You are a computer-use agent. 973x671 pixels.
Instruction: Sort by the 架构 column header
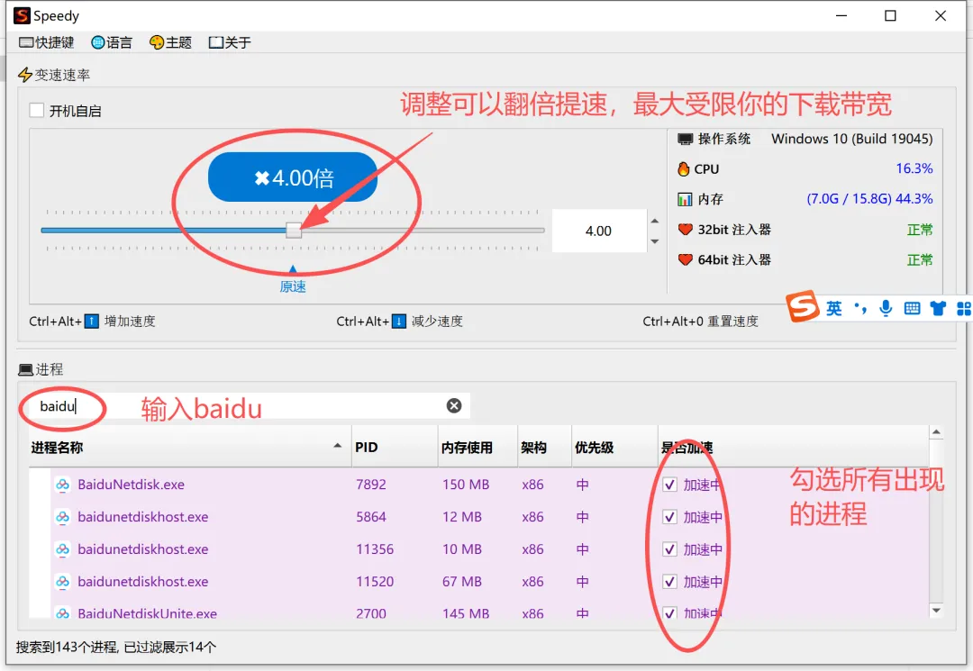coord(544,447)
